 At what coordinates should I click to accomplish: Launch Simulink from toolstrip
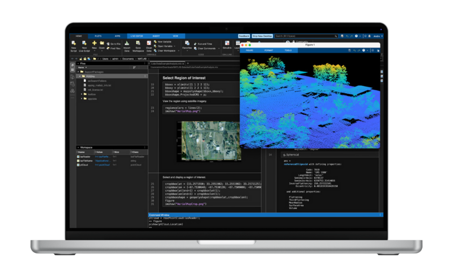point(227,45)
